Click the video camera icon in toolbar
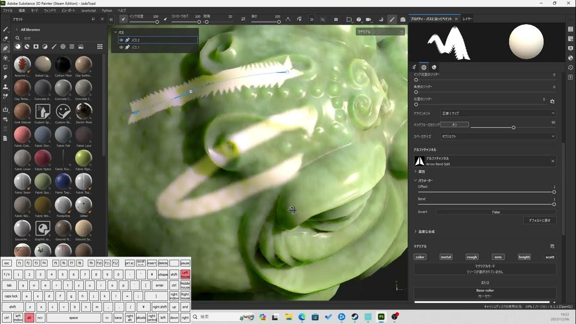 tap(369, 19)
